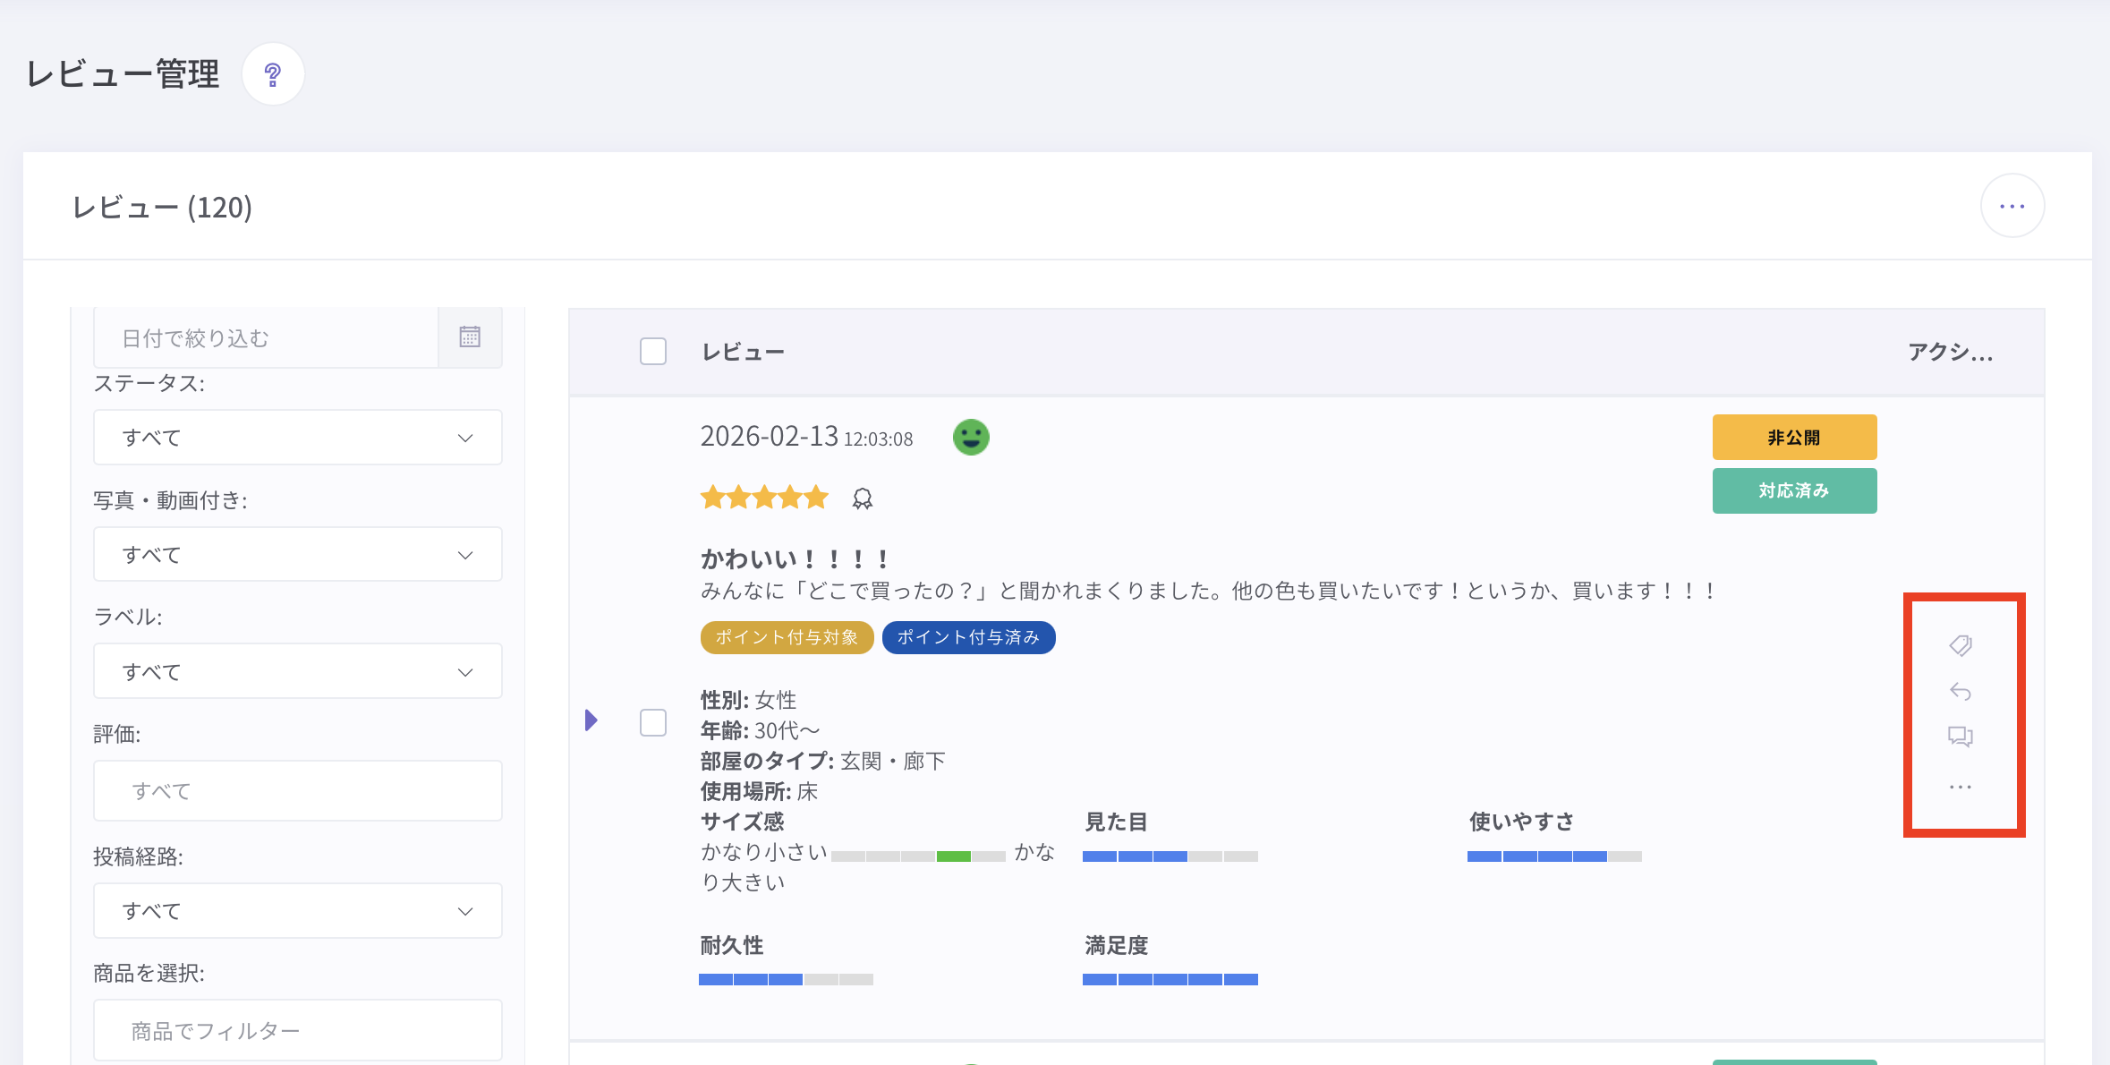Click the yellow 非公開 status button
This screenshot has width=2110, height=1065.
tap(1794, 438)
